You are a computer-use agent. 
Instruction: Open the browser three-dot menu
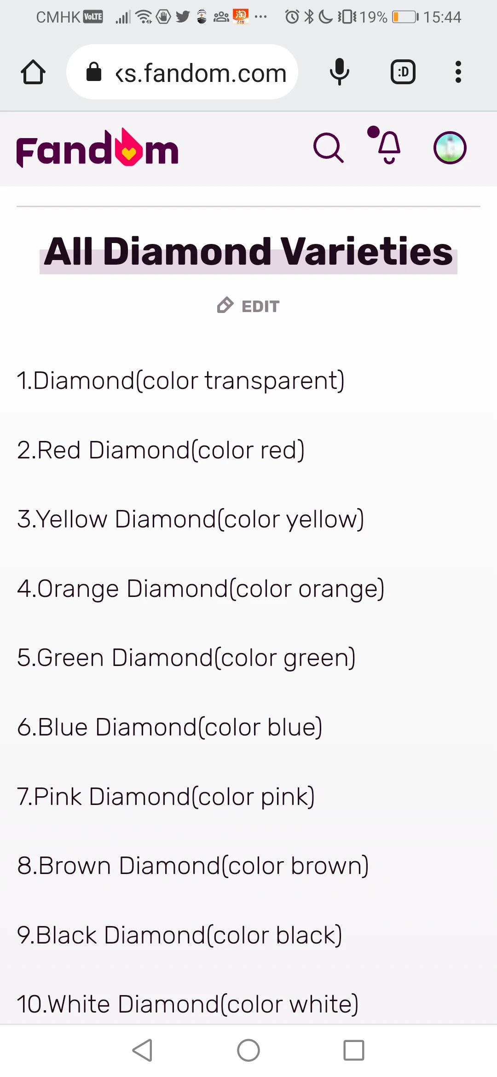(458, 72)
